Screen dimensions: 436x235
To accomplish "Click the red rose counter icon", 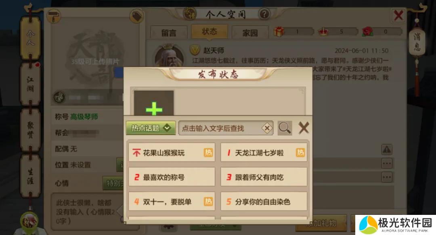I will [368, 32].
